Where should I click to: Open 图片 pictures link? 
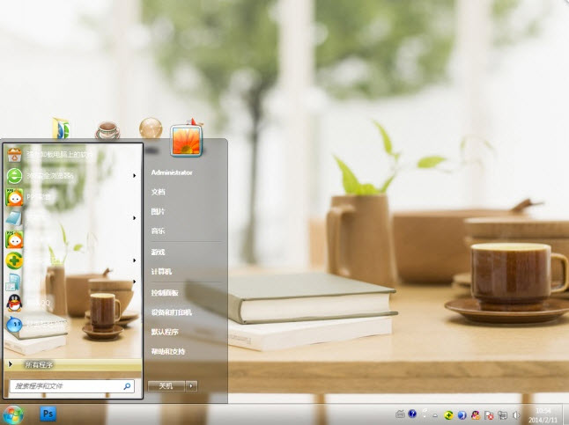158,211
